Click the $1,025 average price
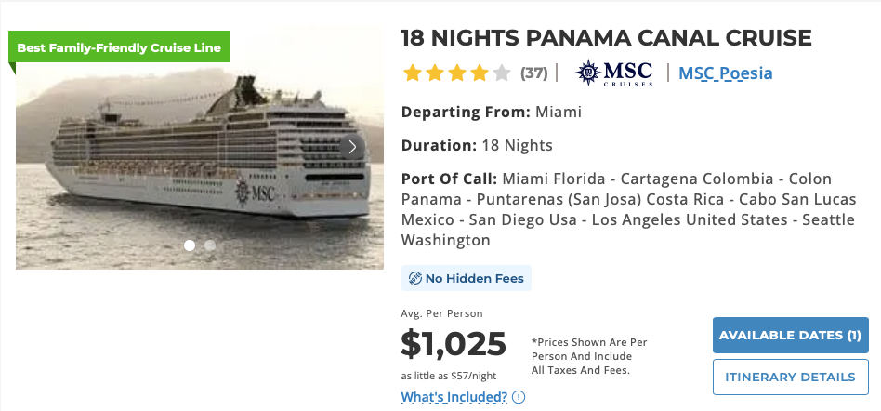 [x=454, y=344]
